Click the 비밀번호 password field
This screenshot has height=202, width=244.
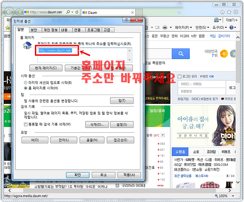coord(202,91)
